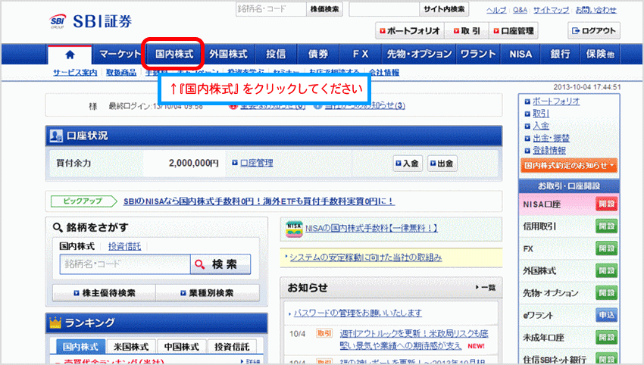Open the Q&A link

pos(520,10)
